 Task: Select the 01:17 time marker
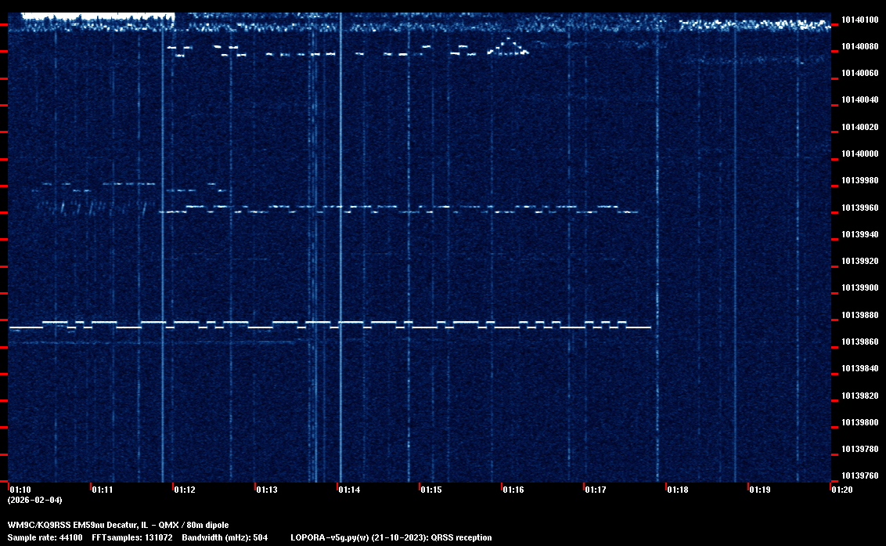tap(596, 490)
